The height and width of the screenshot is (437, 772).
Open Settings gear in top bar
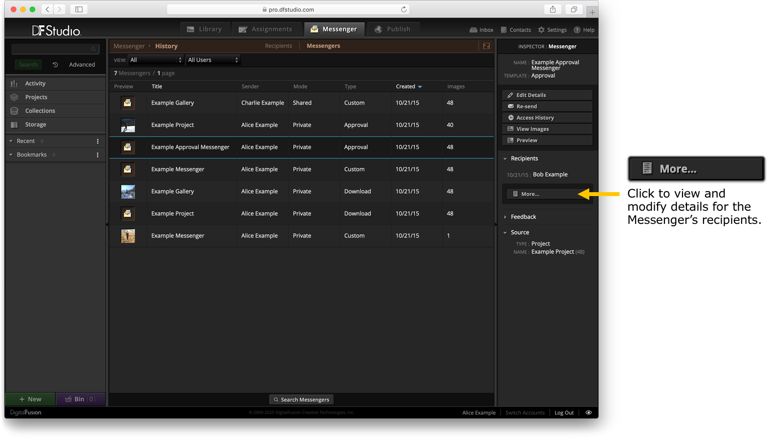[552, 30]
